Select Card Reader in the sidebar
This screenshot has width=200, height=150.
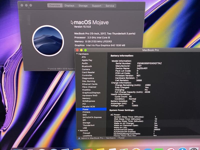88,72
